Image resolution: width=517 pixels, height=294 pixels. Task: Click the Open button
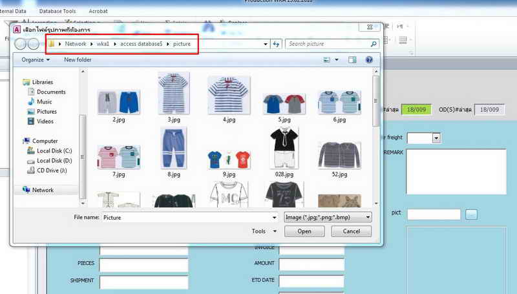tap(304, 231)
